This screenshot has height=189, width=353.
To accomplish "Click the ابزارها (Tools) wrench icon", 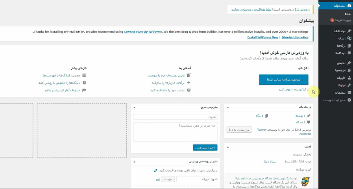I will coord(349,85).
